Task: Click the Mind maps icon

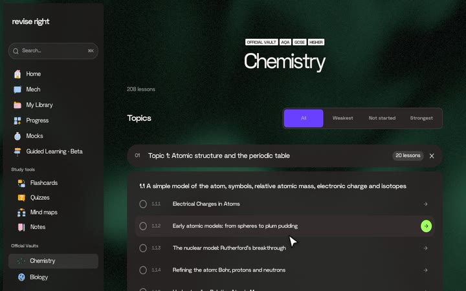Action: (21, 212)
